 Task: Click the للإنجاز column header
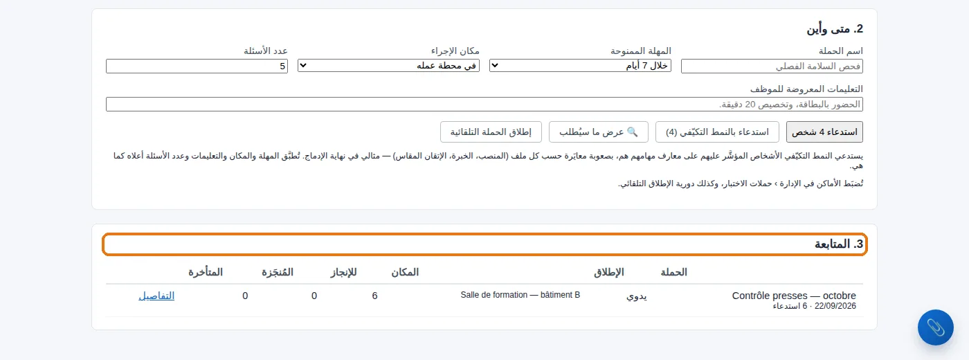point(343,272)
